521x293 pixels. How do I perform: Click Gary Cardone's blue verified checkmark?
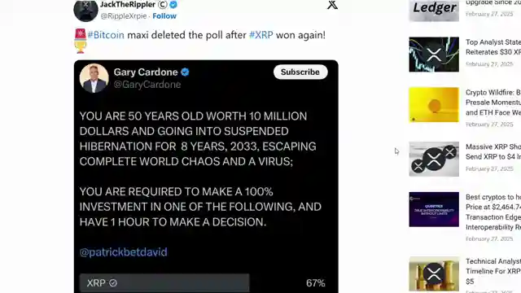coord(185,72)
